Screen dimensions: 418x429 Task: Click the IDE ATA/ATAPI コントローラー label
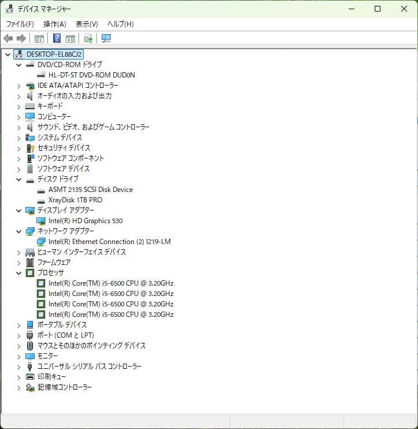[x=77, y=86]
